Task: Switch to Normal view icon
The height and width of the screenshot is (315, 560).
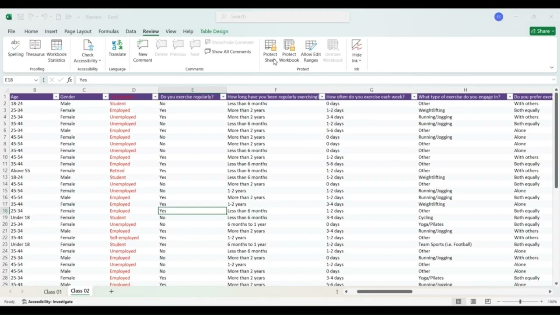Action: coord(458,301)
